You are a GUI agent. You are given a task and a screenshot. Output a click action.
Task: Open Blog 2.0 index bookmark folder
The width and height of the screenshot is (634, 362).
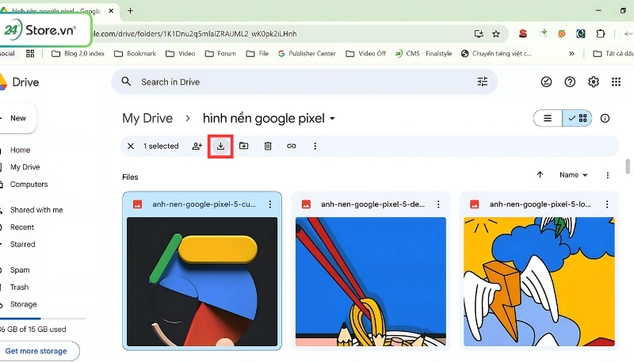point(78,53)
